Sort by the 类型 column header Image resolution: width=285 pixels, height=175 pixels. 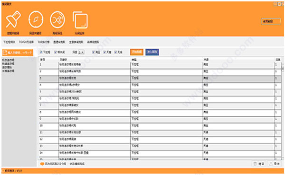[134, 60]
